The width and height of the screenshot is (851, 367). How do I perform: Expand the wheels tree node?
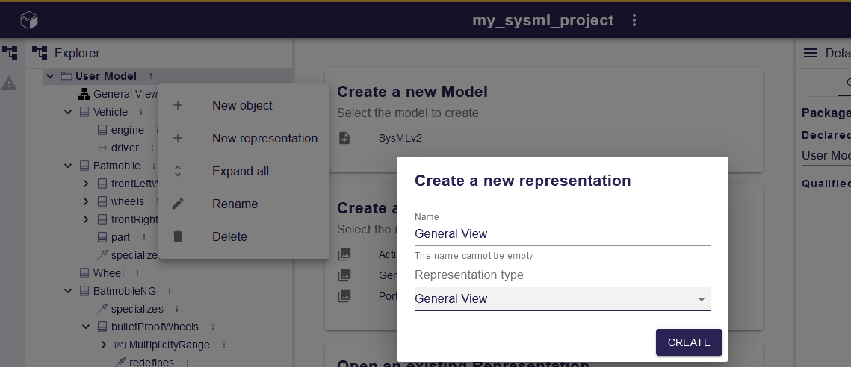tap(86, 201)
